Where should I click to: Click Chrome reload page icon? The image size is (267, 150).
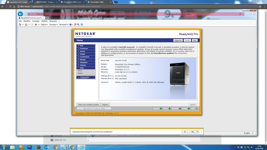click(x=10, y=6)
